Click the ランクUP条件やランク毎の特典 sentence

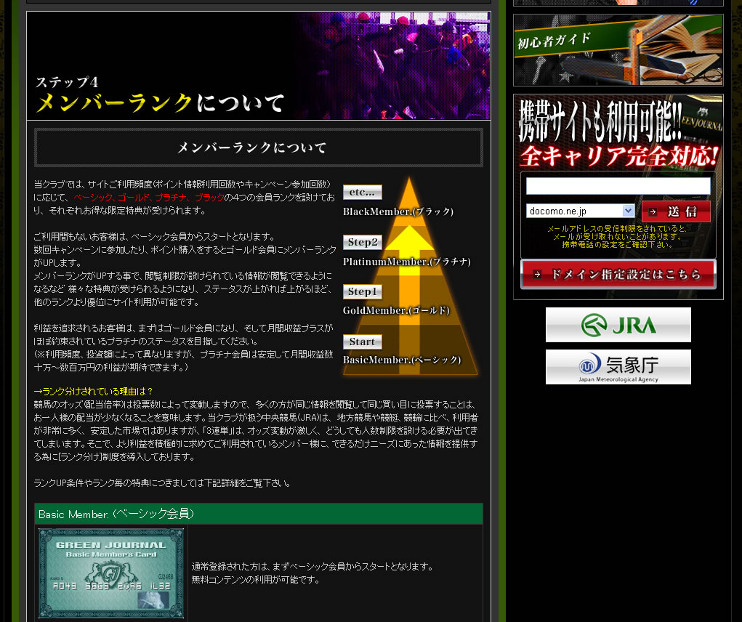click(x=162, y=483)
